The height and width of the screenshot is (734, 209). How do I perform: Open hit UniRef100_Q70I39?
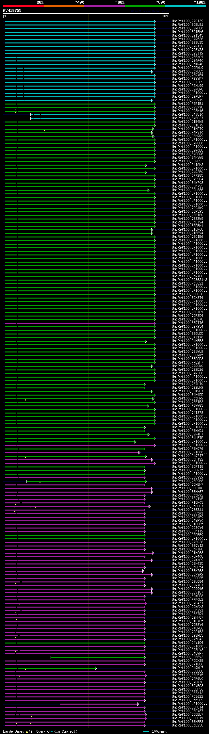tap(187, 21)
